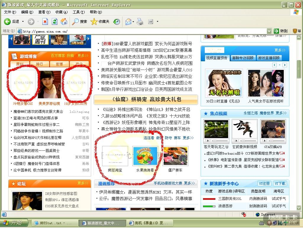Screen dimensions: 303x228
Task: Refresh the page with green arrows icon
Action: 55,21
